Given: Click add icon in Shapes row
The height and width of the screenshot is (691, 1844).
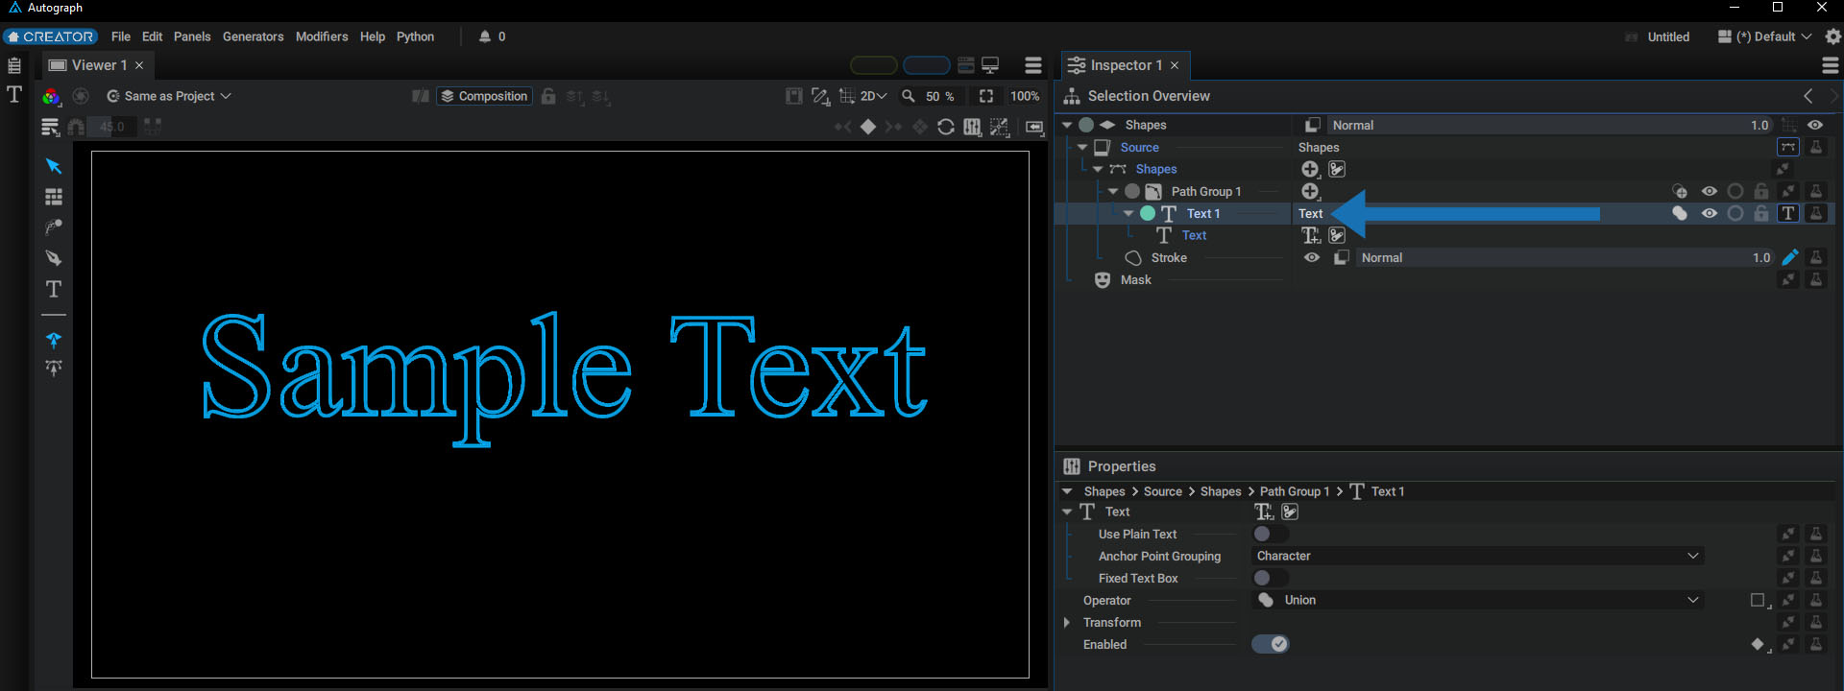Looking at the screenshot, I should coord(1311,169).
